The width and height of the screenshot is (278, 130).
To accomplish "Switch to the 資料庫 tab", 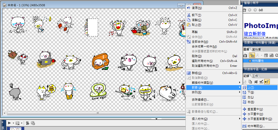I will point(256,49).
